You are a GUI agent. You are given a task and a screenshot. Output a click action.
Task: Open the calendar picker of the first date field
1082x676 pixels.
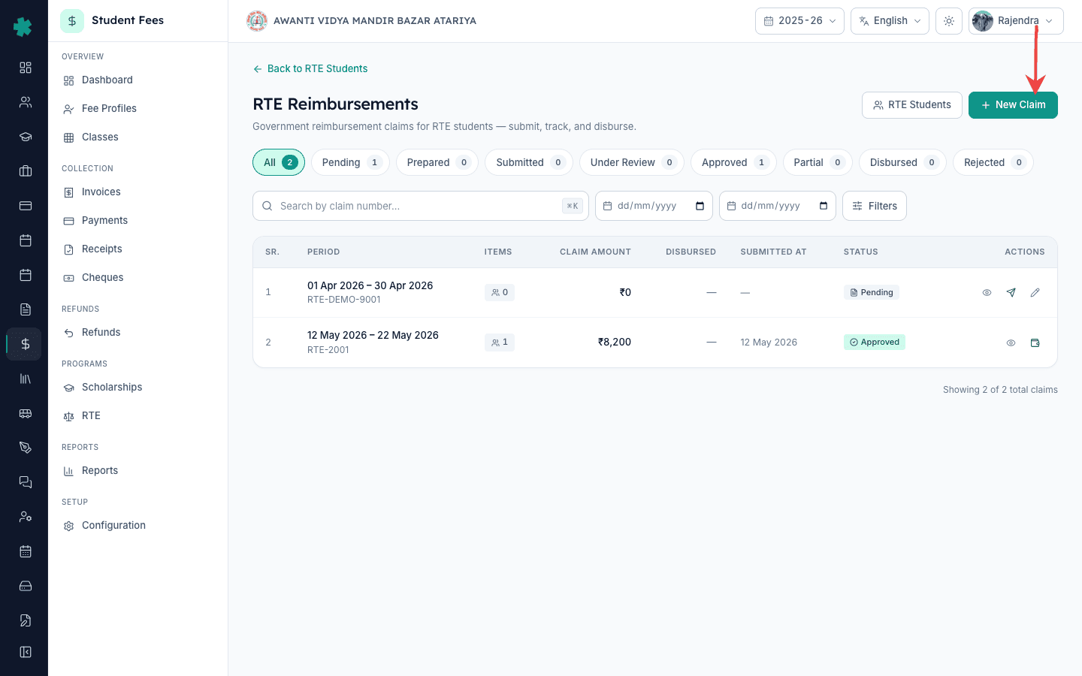(x=700, y=206)
